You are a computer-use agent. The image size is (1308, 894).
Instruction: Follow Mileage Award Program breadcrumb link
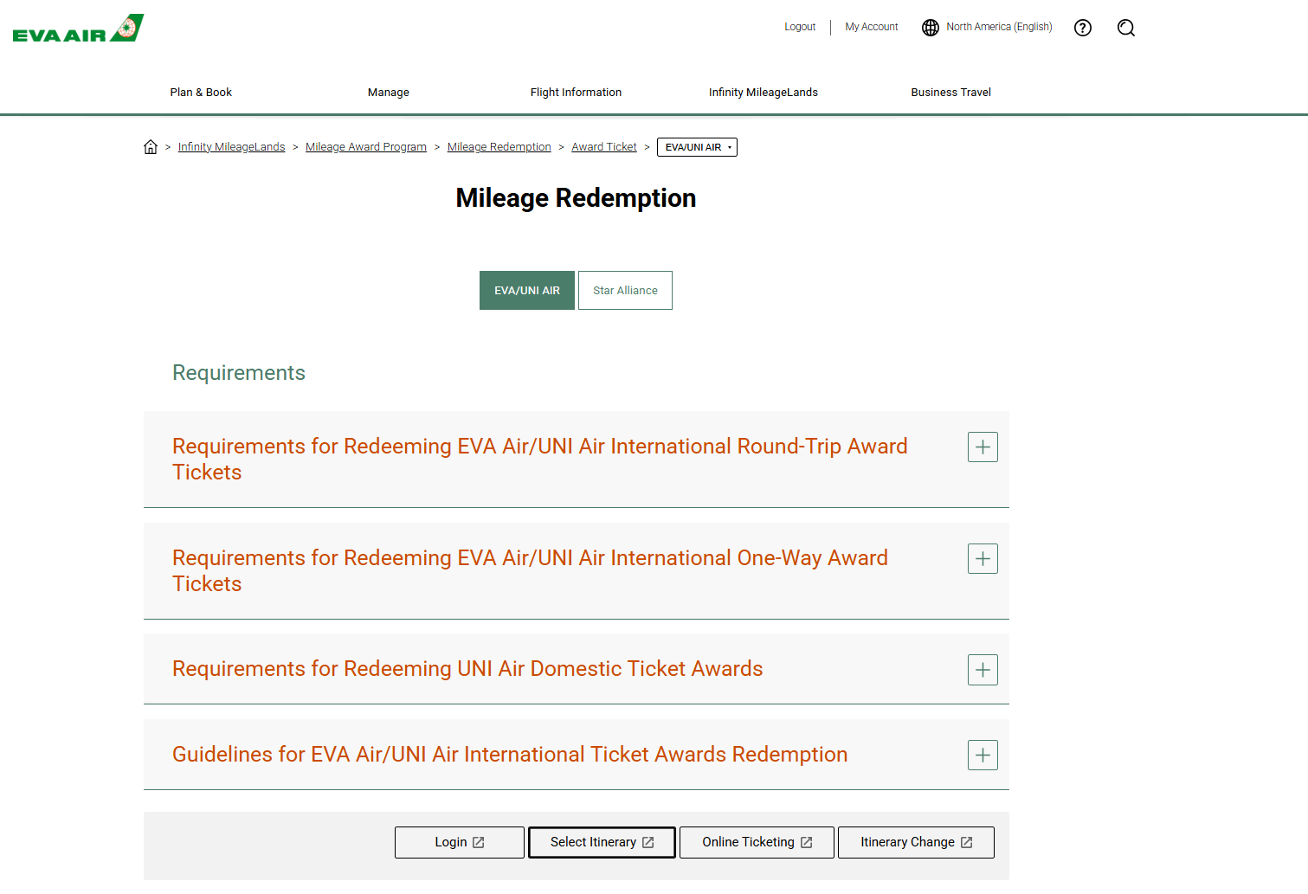pos(366,147)
